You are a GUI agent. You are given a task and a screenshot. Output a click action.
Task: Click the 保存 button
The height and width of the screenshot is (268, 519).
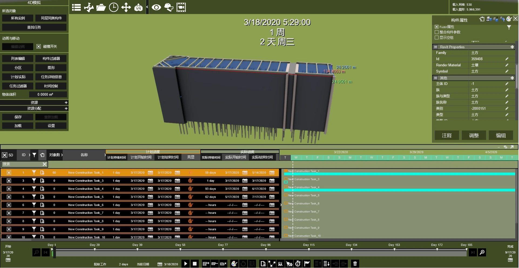coord(18,117)
